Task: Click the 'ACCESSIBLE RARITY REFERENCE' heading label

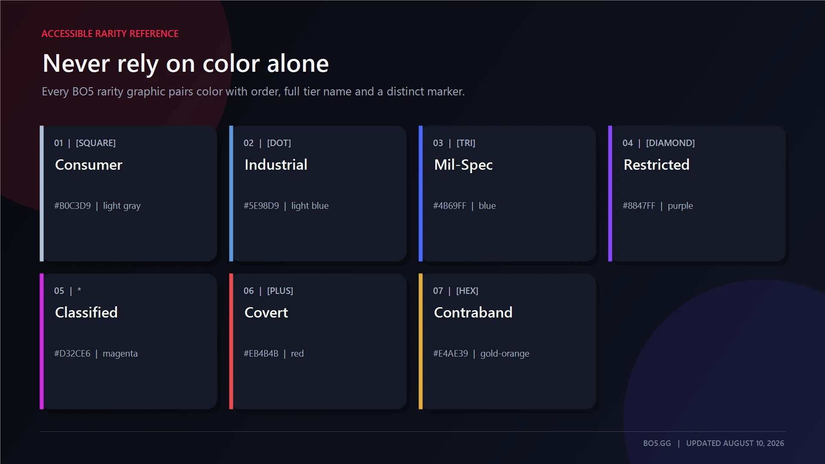Action: (110, 34)
